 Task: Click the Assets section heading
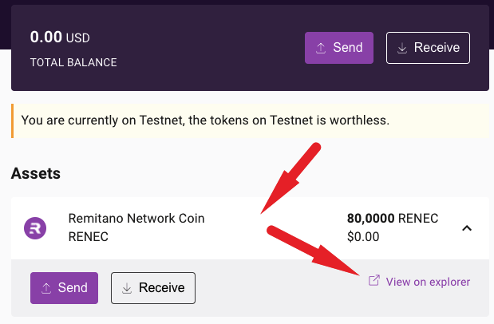(36, 172)
